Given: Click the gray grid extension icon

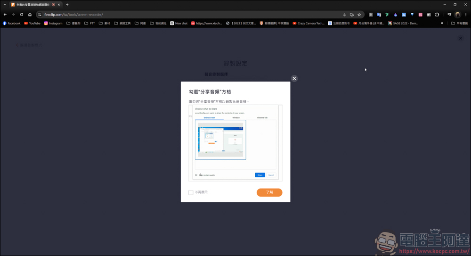Looking at the screenshot, I should 371,15.
